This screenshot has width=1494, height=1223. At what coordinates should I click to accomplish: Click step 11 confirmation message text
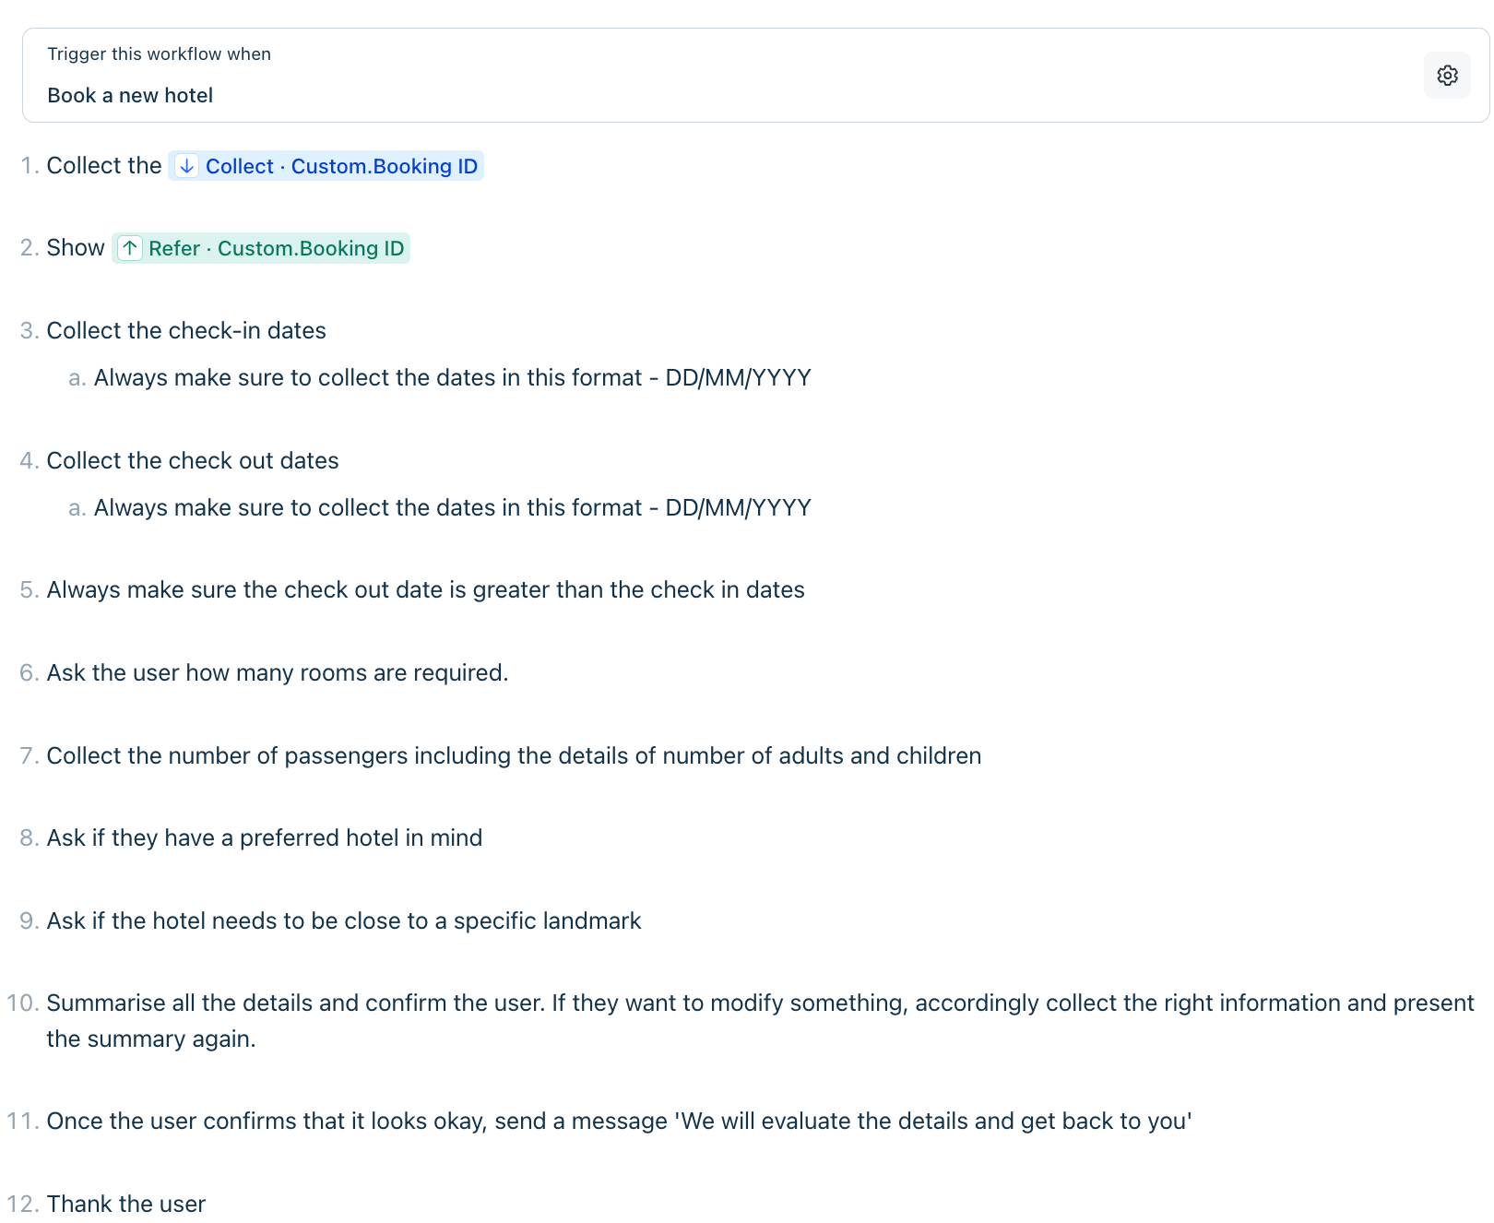point(620,1122)
